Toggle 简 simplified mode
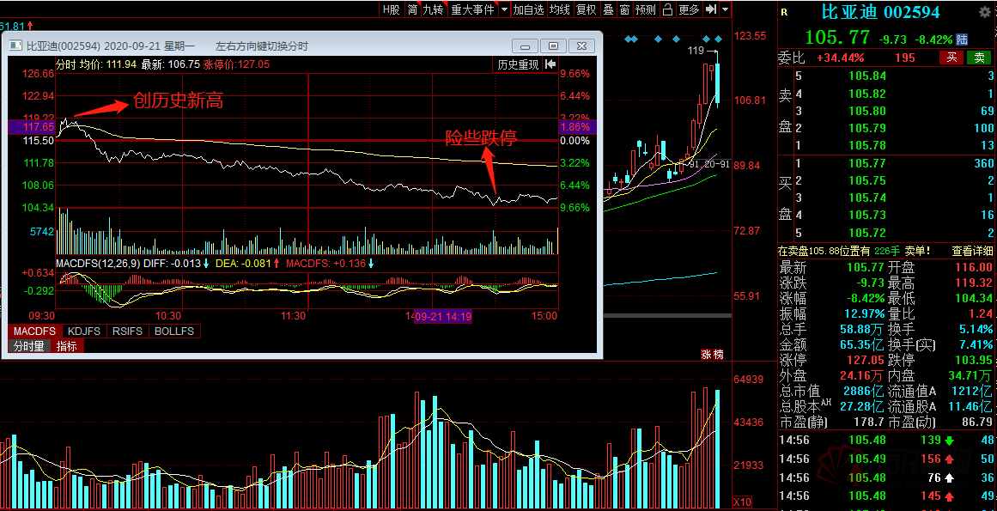Screen dimensions: 997x511 tap(413, 9)
